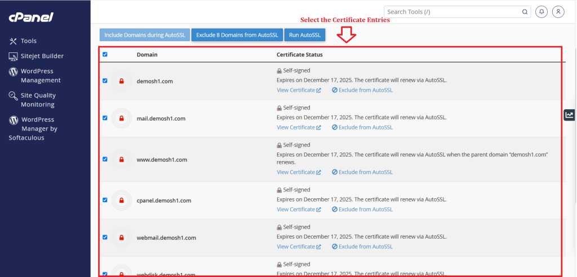Click red lock icon for www.demosh1.com

click(122, 160)
